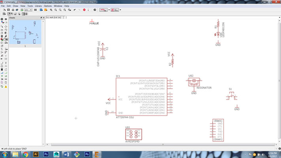
Task: Open the View menu
Action: coord(23,6)
